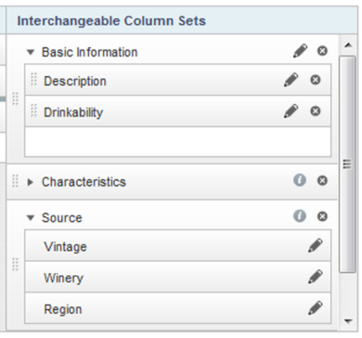Click the pencil icon for Description

[291, 80]
